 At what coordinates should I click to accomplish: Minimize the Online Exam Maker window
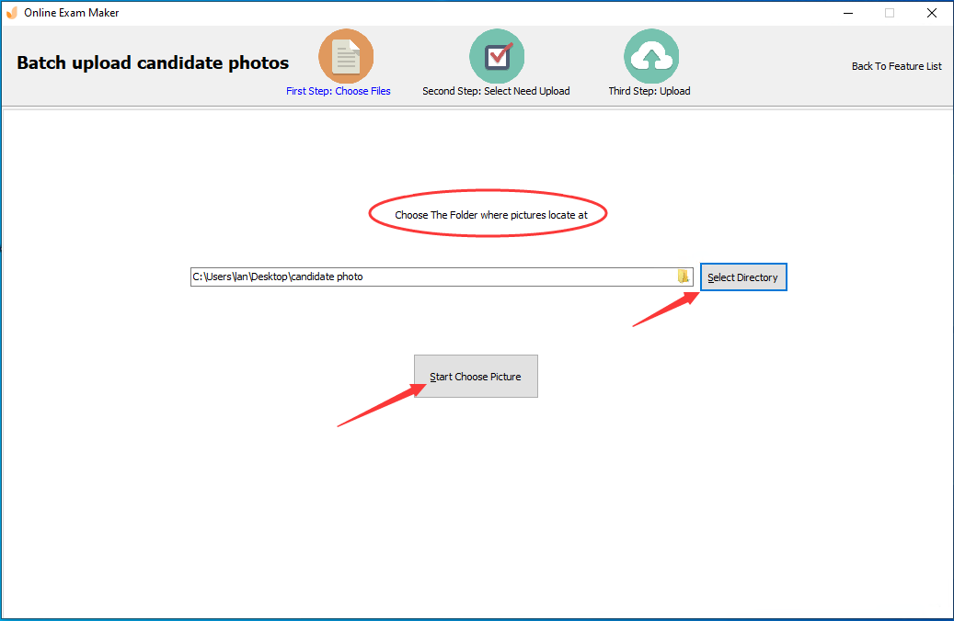point(848,13)
